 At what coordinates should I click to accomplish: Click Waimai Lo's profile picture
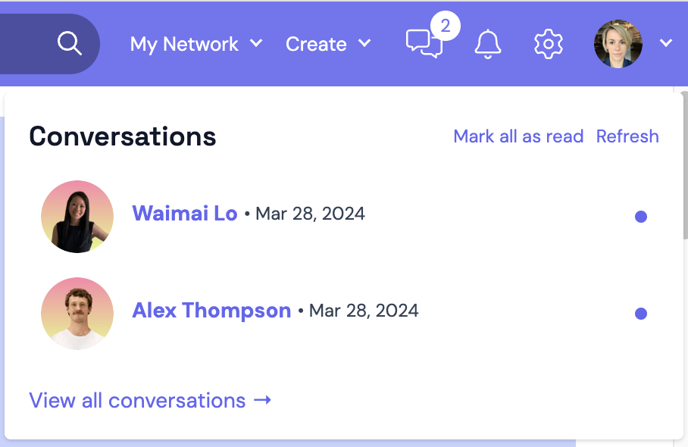click(x=77, y=217)
